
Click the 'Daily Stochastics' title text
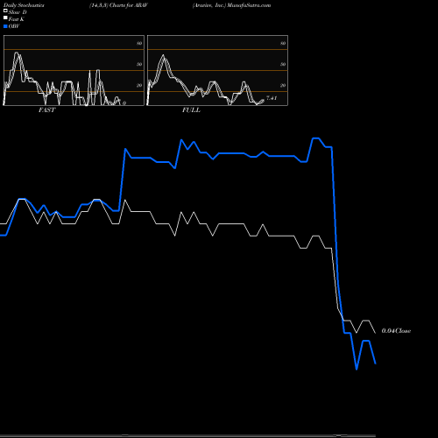pyautogui.click(x=24, y=5)
